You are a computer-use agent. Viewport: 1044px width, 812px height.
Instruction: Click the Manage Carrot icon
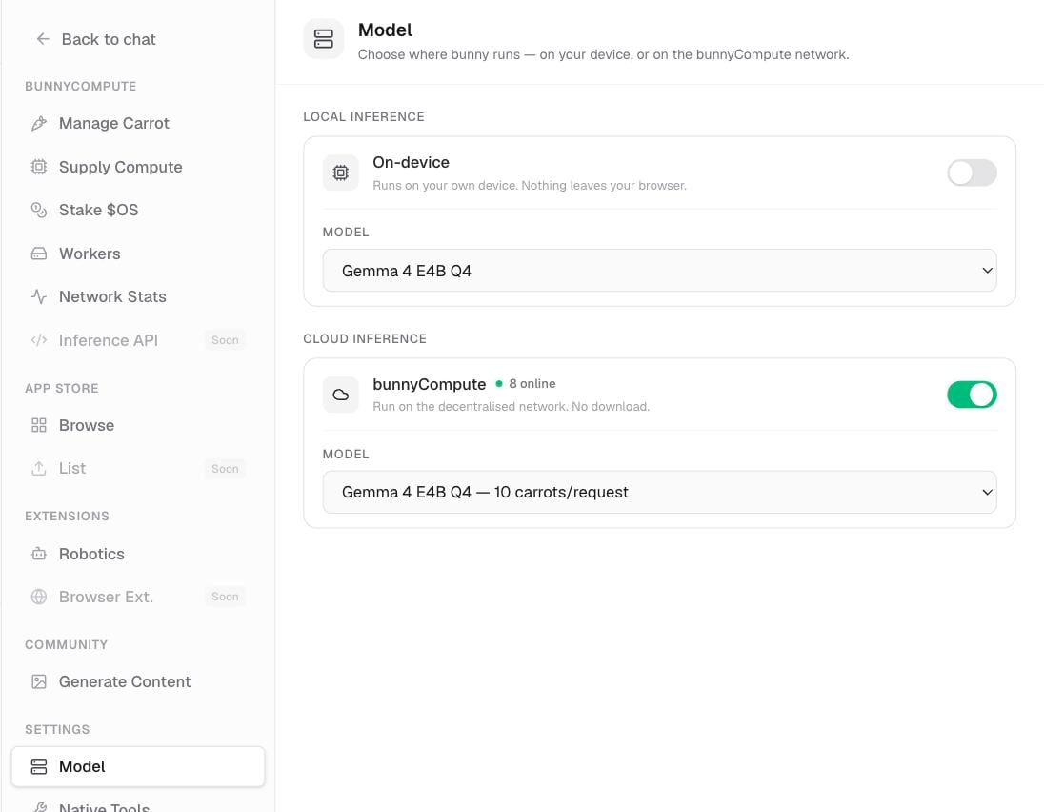coord(39,123)
